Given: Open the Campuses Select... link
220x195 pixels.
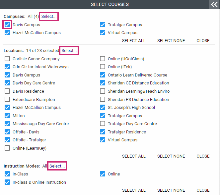Looking at the screenshot, I should tap(49, 17).
